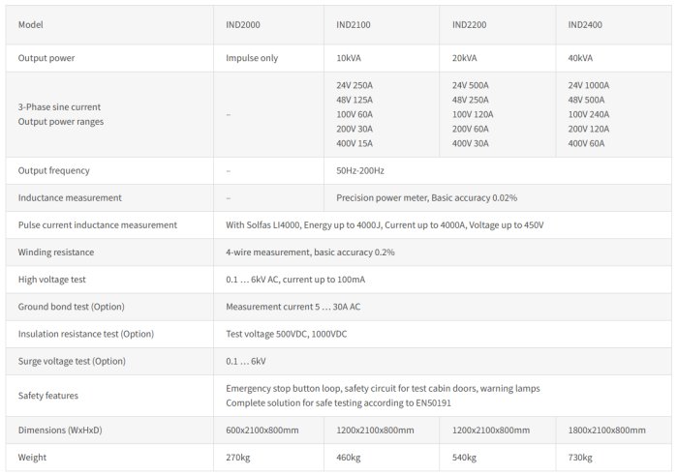Click the 270kg weight cell

click(239, 457)
